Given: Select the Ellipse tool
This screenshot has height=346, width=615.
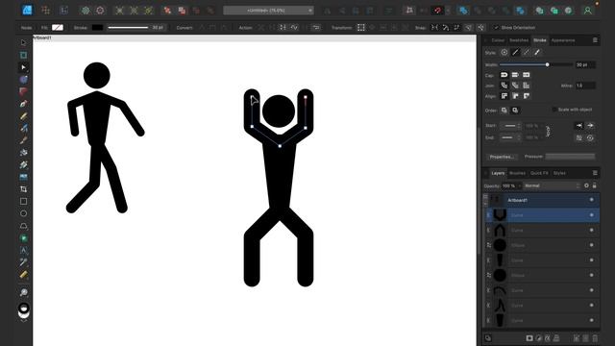Looking at the screenshot, I should coord(23,213).
